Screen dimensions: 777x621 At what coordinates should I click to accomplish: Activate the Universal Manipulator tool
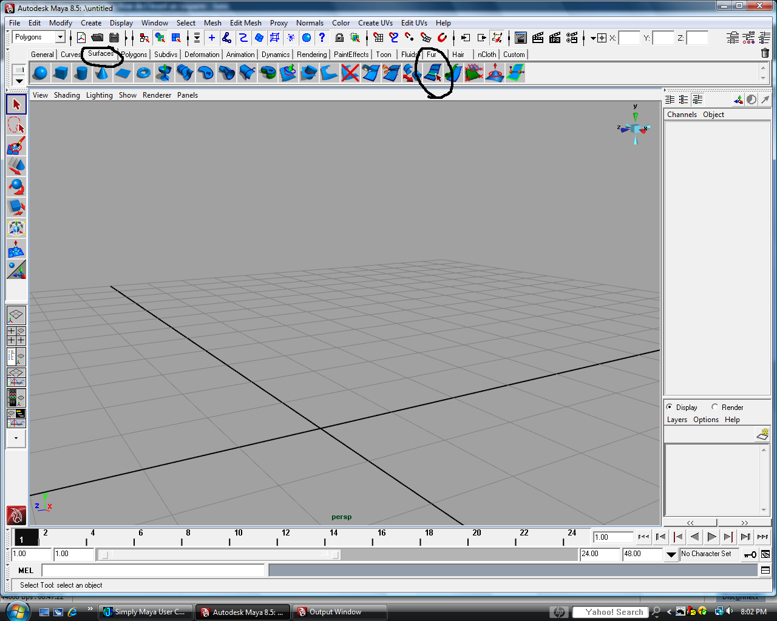tap(16, 229)
